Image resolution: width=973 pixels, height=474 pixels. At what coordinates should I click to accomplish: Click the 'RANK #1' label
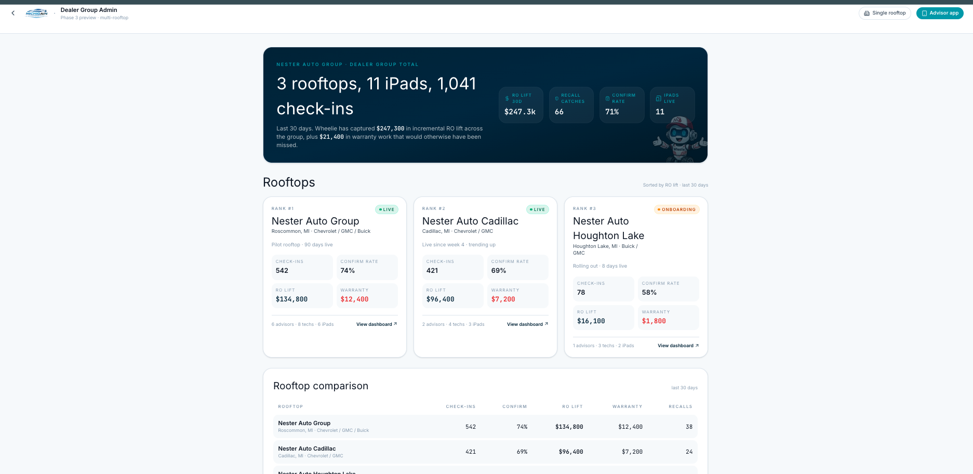coord(283,208)
